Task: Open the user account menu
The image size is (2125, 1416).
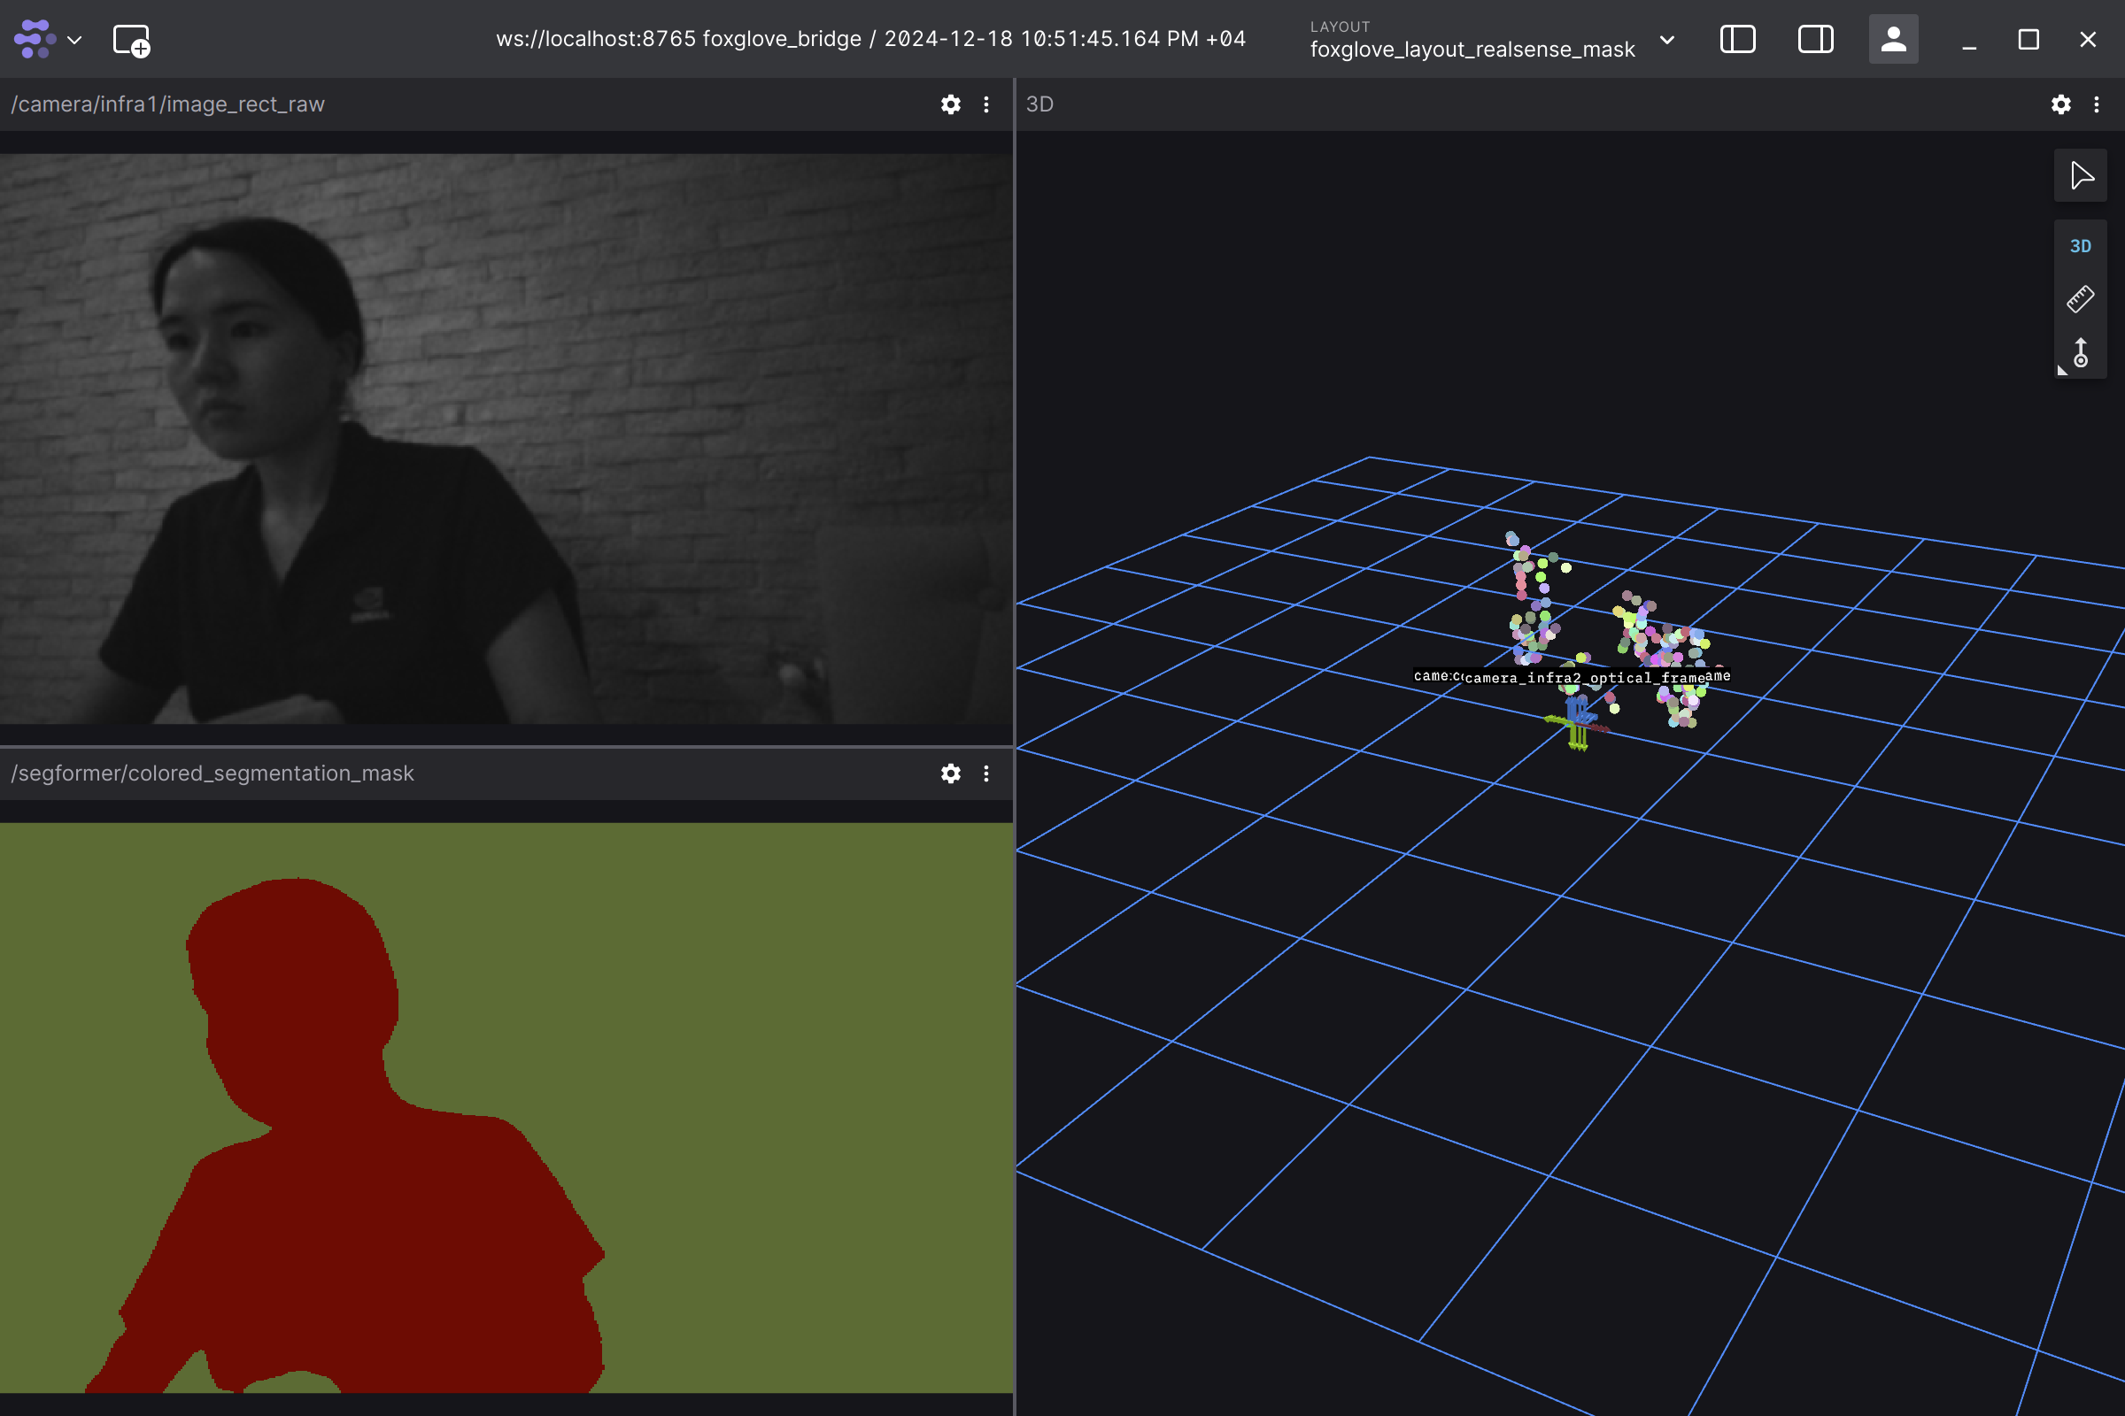Action: click(x=1893, y=40)
